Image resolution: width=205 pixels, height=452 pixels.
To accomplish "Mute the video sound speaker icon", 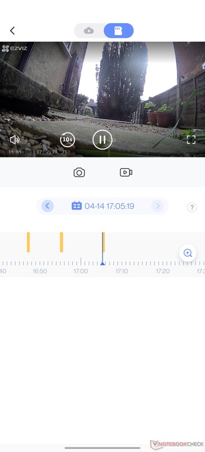I will tap(15, 140).
